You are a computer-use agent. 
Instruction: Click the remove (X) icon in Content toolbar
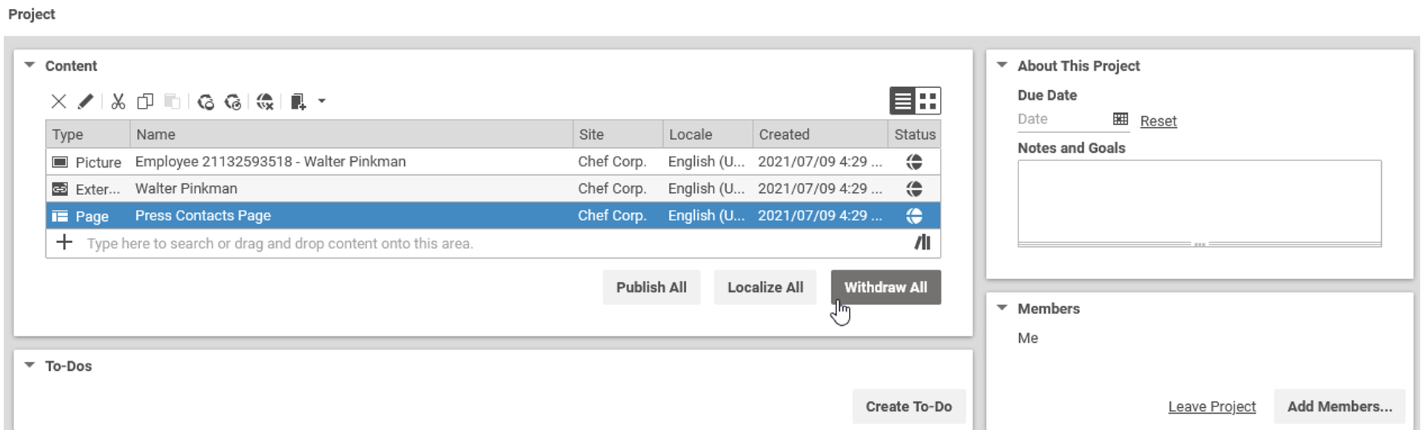58,101
